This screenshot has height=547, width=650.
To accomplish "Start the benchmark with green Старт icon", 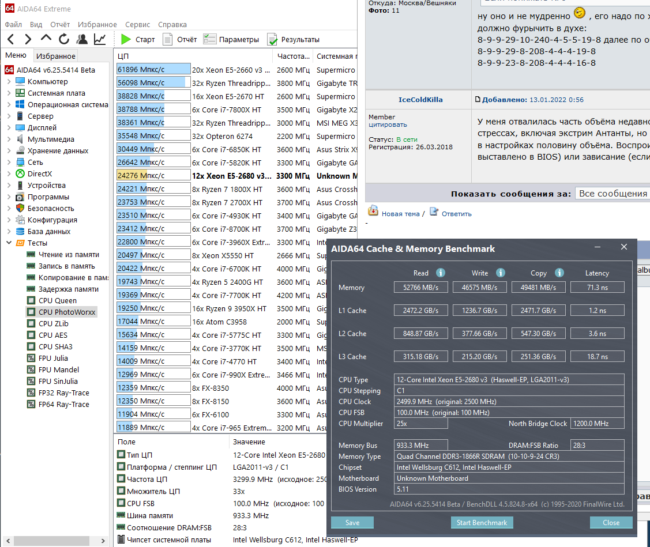I will point(126,39).
